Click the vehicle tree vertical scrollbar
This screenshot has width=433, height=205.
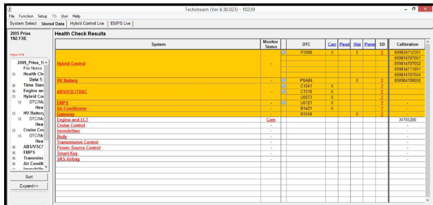tap(46, 102)
